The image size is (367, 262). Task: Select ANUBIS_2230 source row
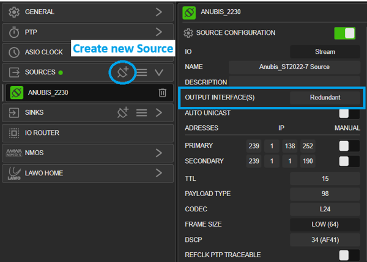(89, 93)
